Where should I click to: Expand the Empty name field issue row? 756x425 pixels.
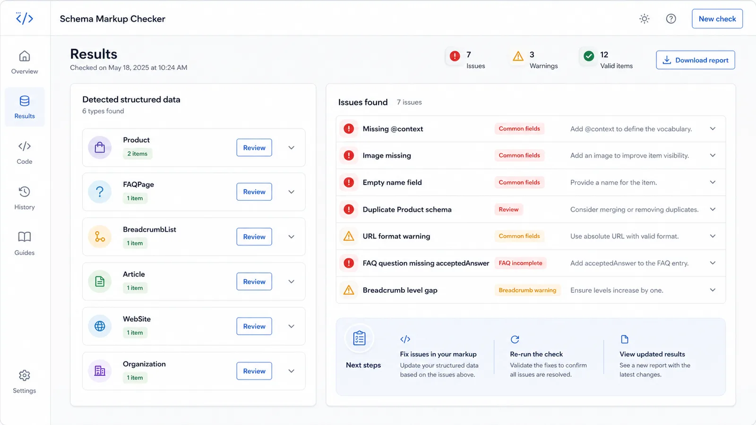(x=713, y=182)
